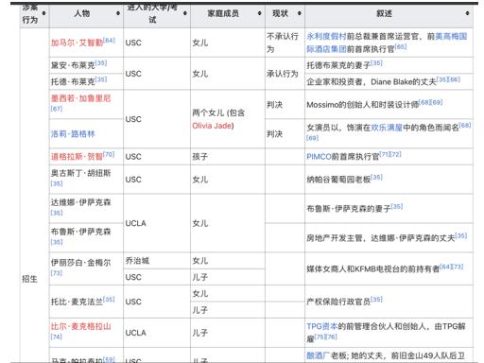Sort table by the 涉案行为 column arrows
The height and width of the screenshot is (363, 484).
click(43, 13)
